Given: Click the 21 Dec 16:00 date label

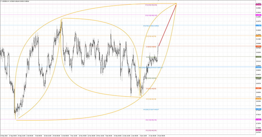Looking at the screenshot, I should [126, 136].
